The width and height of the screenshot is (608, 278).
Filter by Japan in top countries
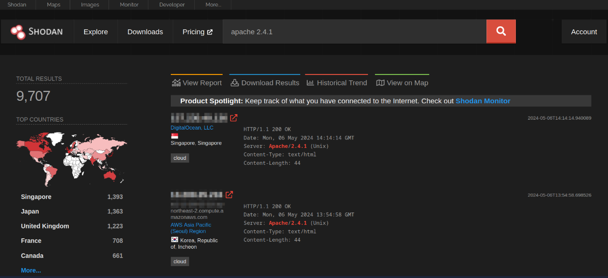30,211
